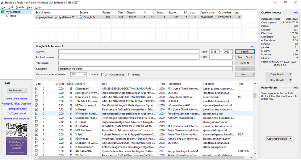
Task: Sort results by the Cites column header
Action: 43,84
